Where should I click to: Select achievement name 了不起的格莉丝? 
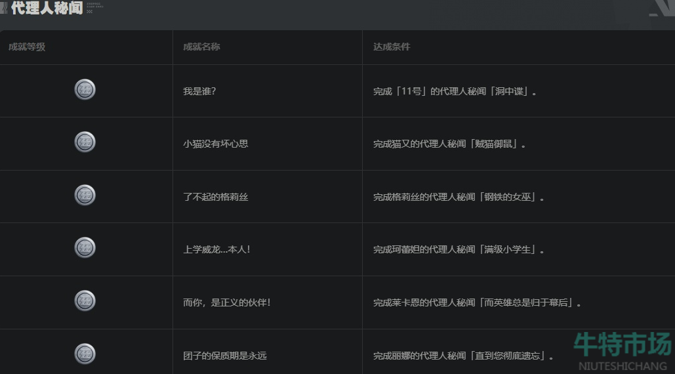[216, 197]
